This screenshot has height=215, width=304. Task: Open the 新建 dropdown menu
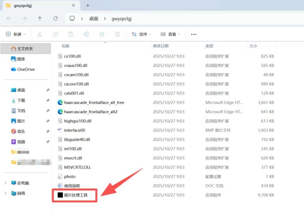pyautogui.click(x=16, y=34)
